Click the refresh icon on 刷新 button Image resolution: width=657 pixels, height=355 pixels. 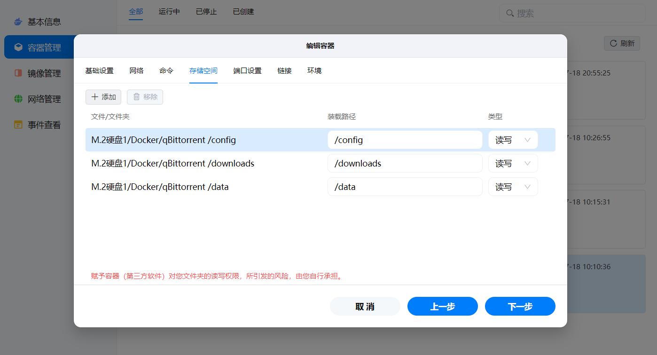point(614,43)
